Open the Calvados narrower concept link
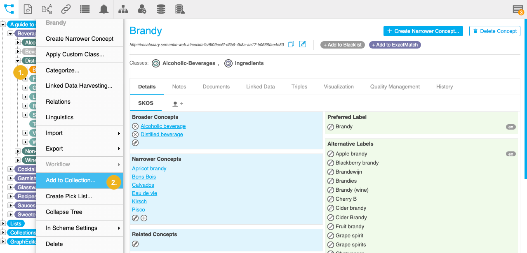 tap(143, 185)
